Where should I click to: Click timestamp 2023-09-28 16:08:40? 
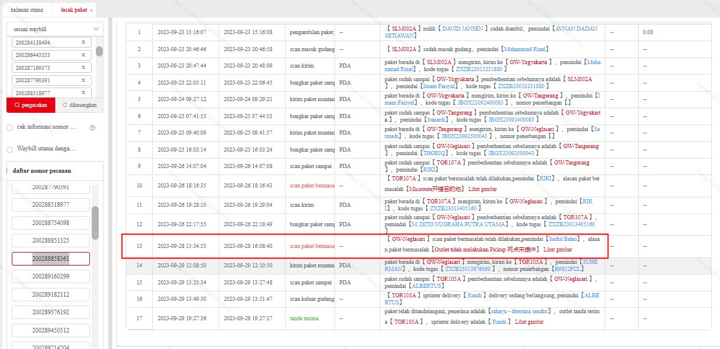pyautogui.click(x=248, y=246)
